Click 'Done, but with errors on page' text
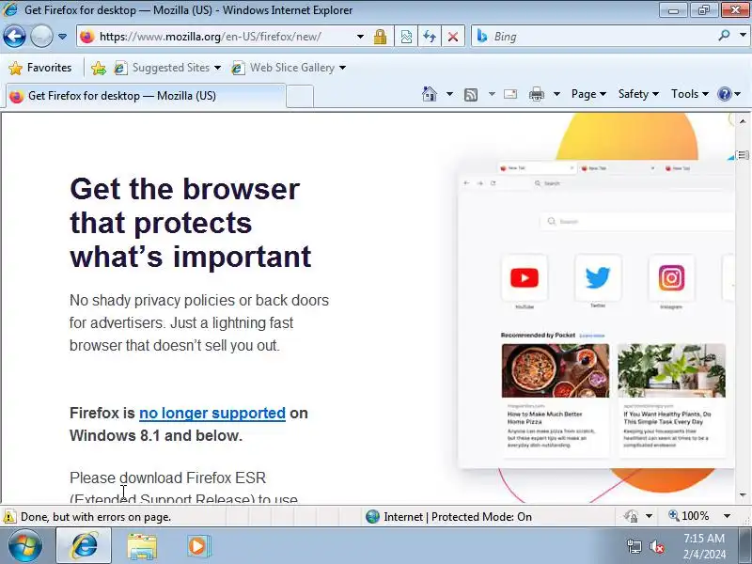Screen dimensions: 752x564 pos(96,517)
